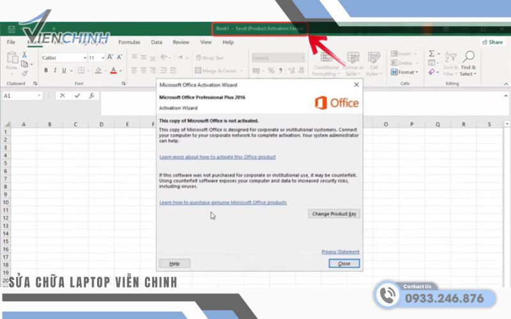Select row 5 header
Screen dimensions: 511x319
(x=5, y=163)
